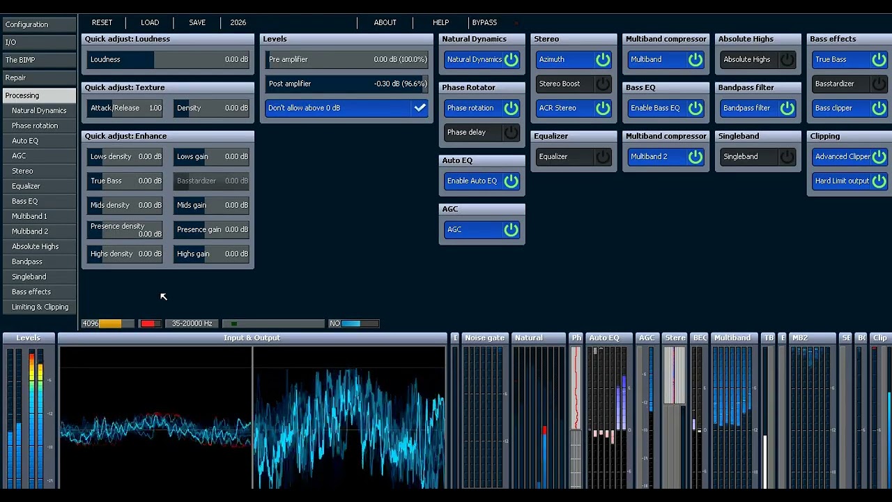This screenshot has height=502, width=892.
Task: Click the Phase rotation power icon
Action: pyautogui.click(x=511, y=108)
